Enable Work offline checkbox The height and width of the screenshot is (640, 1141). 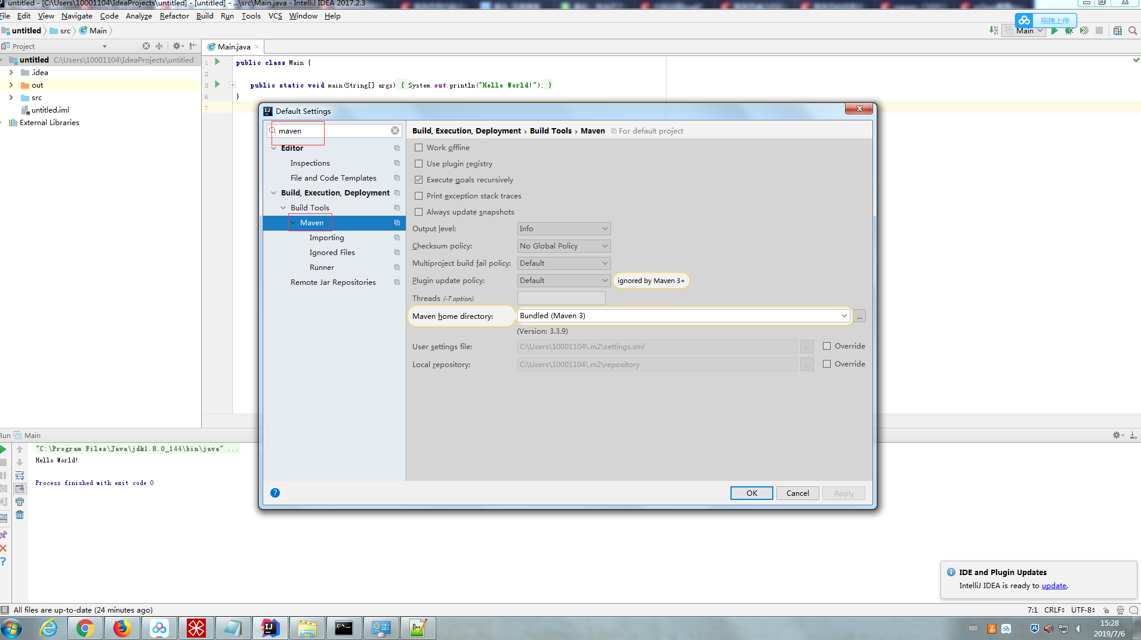coord(419,148)
